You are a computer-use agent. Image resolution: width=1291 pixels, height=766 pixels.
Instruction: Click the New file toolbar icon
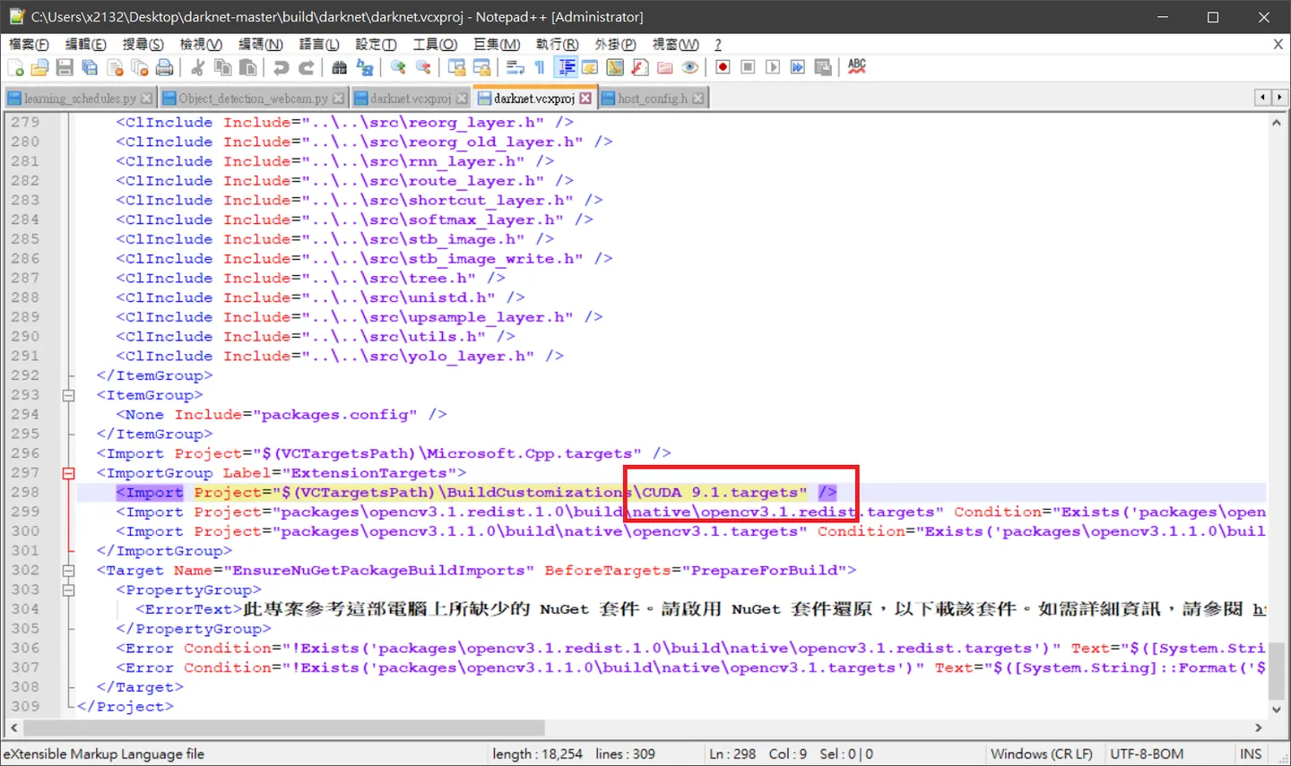(x=15, y=67)
